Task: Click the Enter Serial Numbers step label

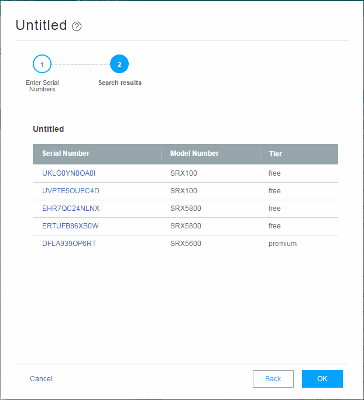Action: click(42, 86)
